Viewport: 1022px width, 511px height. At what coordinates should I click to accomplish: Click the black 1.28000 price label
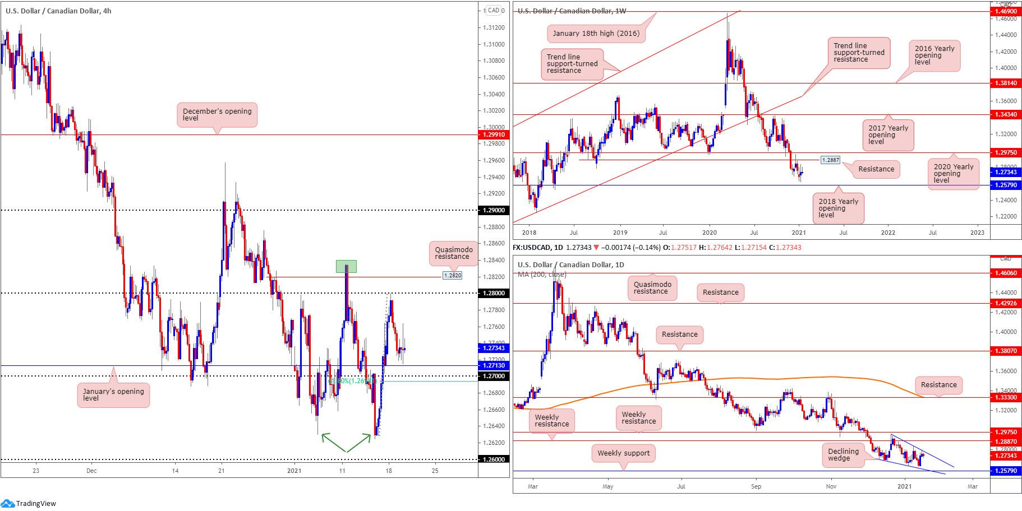pyautogui.click(x=494, y=293)
